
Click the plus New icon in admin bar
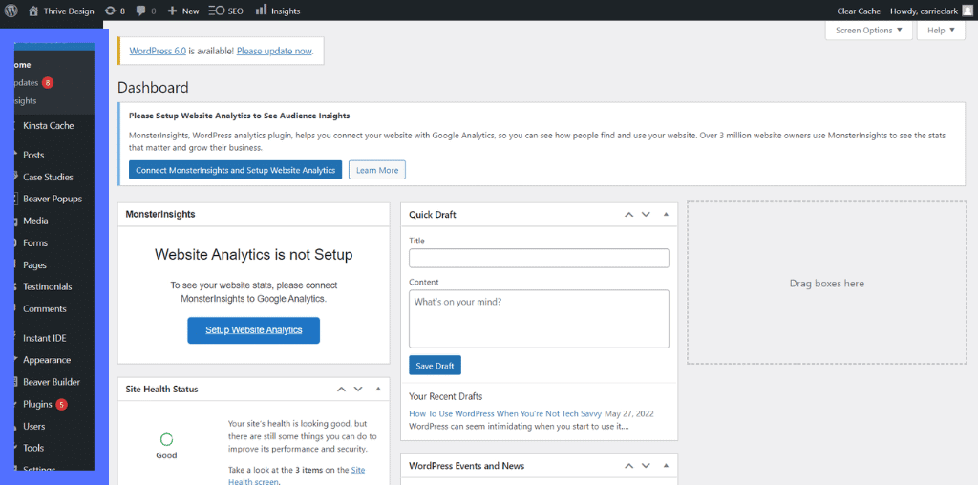click(173, 11)
